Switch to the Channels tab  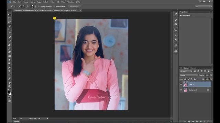pos(193,68)
